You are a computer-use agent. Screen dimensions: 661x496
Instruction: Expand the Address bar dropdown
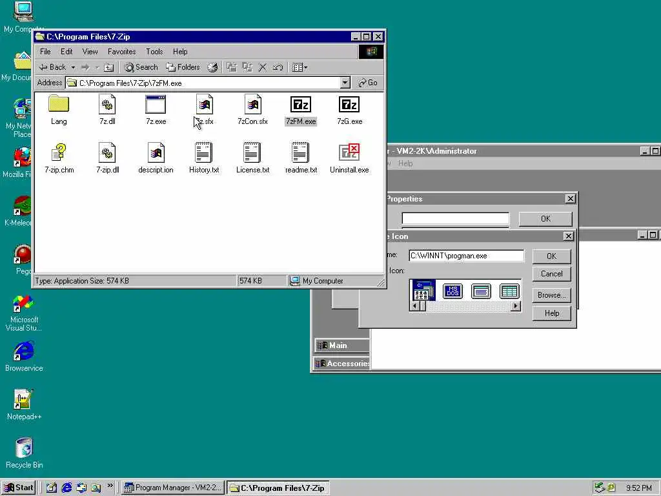pyautogui.click(x=345, y=83)
